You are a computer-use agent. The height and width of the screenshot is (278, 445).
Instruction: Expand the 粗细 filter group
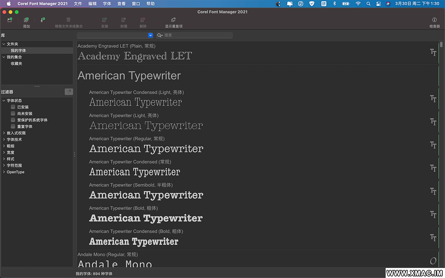coord(4,146)
